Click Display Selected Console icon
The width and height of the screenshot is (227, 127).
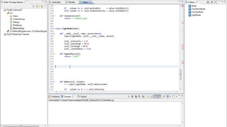[168, 96]
